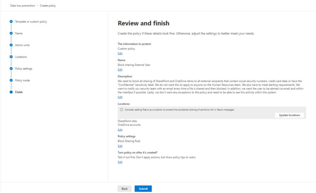This screenshot has width=316, height=193.
Task: Click the Locations step checkmark icon
Action: [11, 57]
